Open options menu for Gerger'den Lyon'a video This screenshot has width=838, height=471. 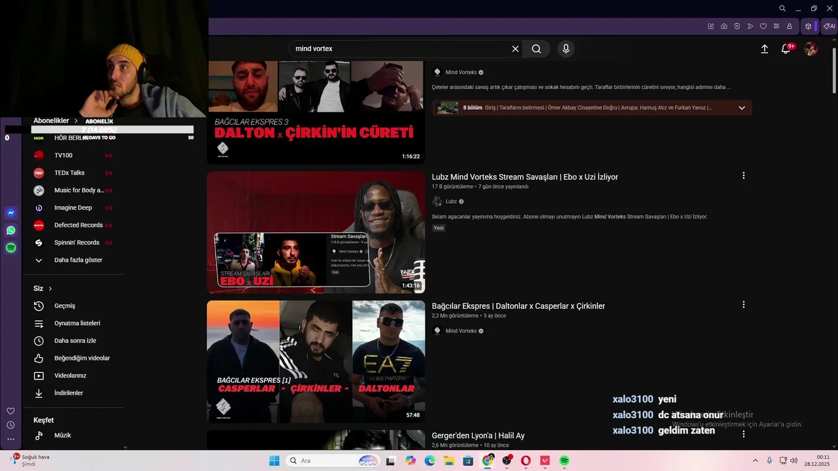(743, 434)
